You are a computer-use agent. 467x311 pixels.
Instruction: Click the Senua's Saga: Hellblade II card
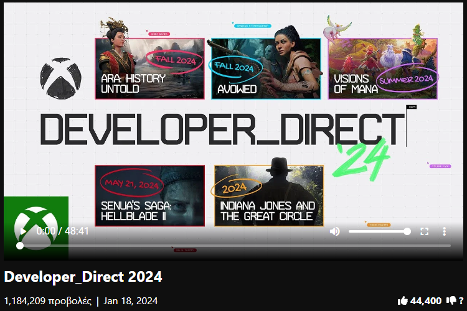tap(149, 196)
